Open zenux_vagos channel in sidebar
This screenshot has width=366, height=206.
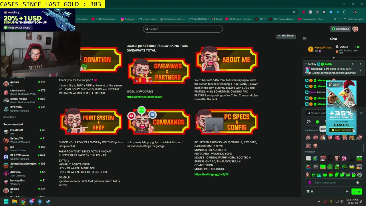point(25,100)
